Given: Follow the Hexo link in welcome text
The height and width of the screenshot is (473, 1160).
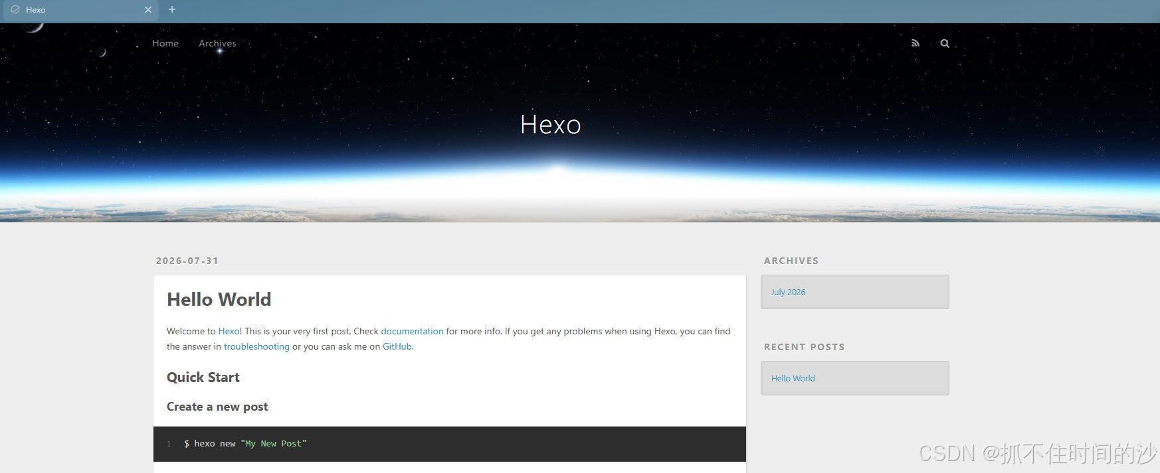Looking at the screenshot, I should (x=229, y=331).
